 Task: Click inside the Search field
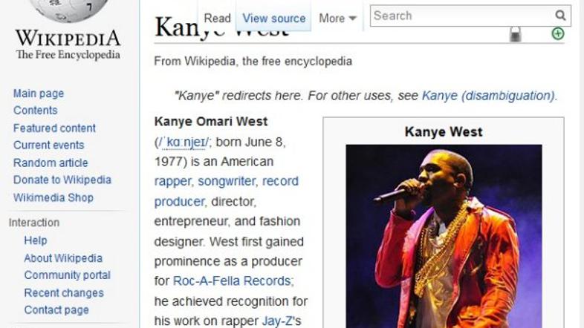point(462,16)
